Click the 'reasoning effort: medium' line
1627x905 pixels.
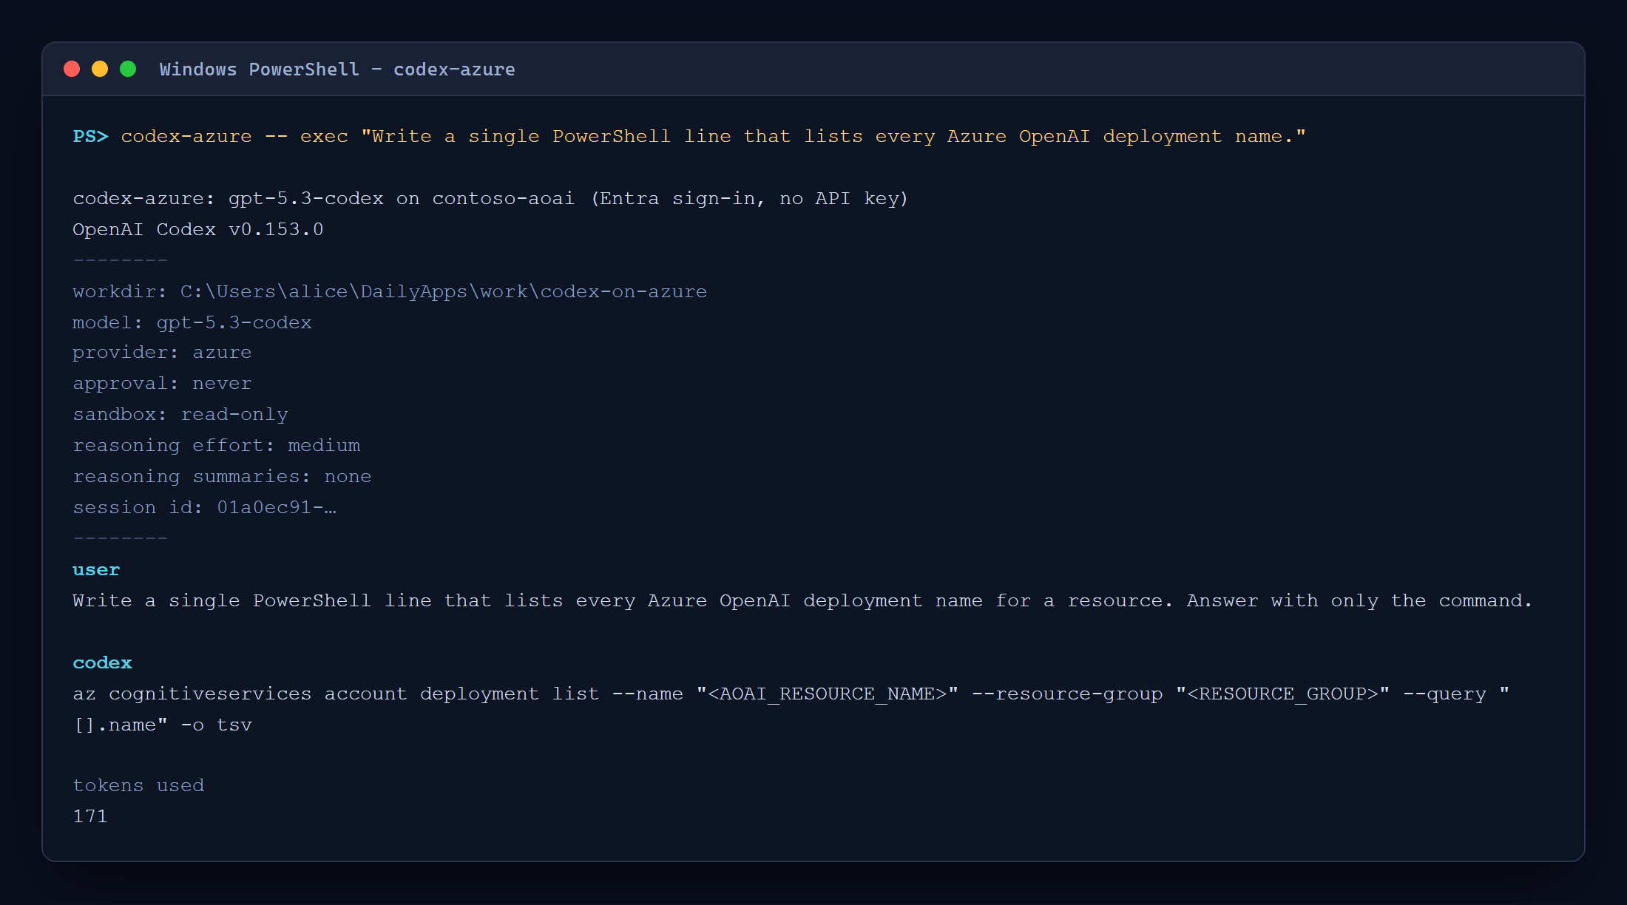(x=217, y=446)
